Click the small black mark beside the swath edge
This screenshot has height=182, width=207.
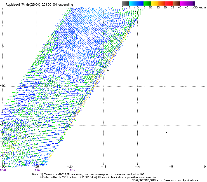(108, 71)
